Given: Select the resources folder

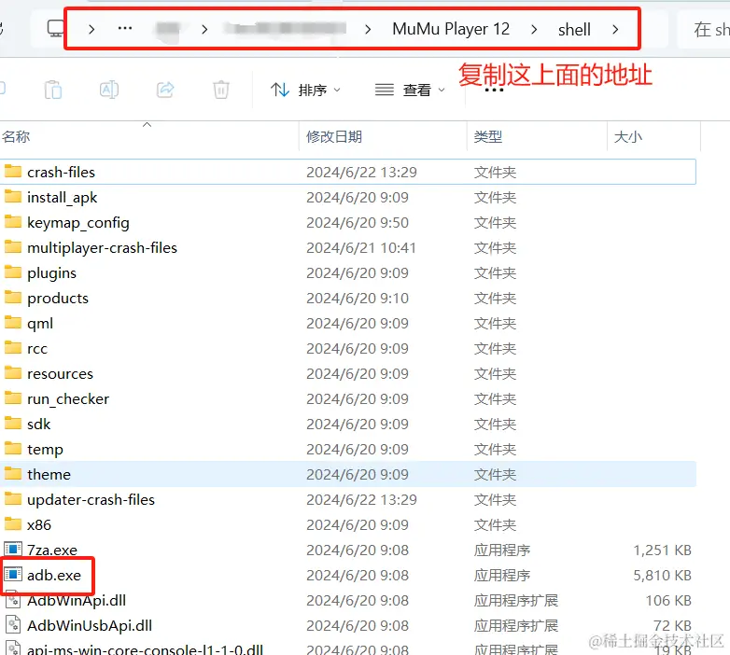Looking at the screenshot, I should point(348,373).
